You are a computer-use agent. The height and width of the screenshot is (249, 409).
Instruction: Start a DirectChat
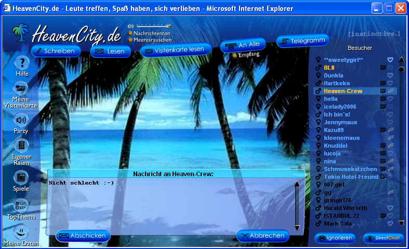[x=383, y=238]
